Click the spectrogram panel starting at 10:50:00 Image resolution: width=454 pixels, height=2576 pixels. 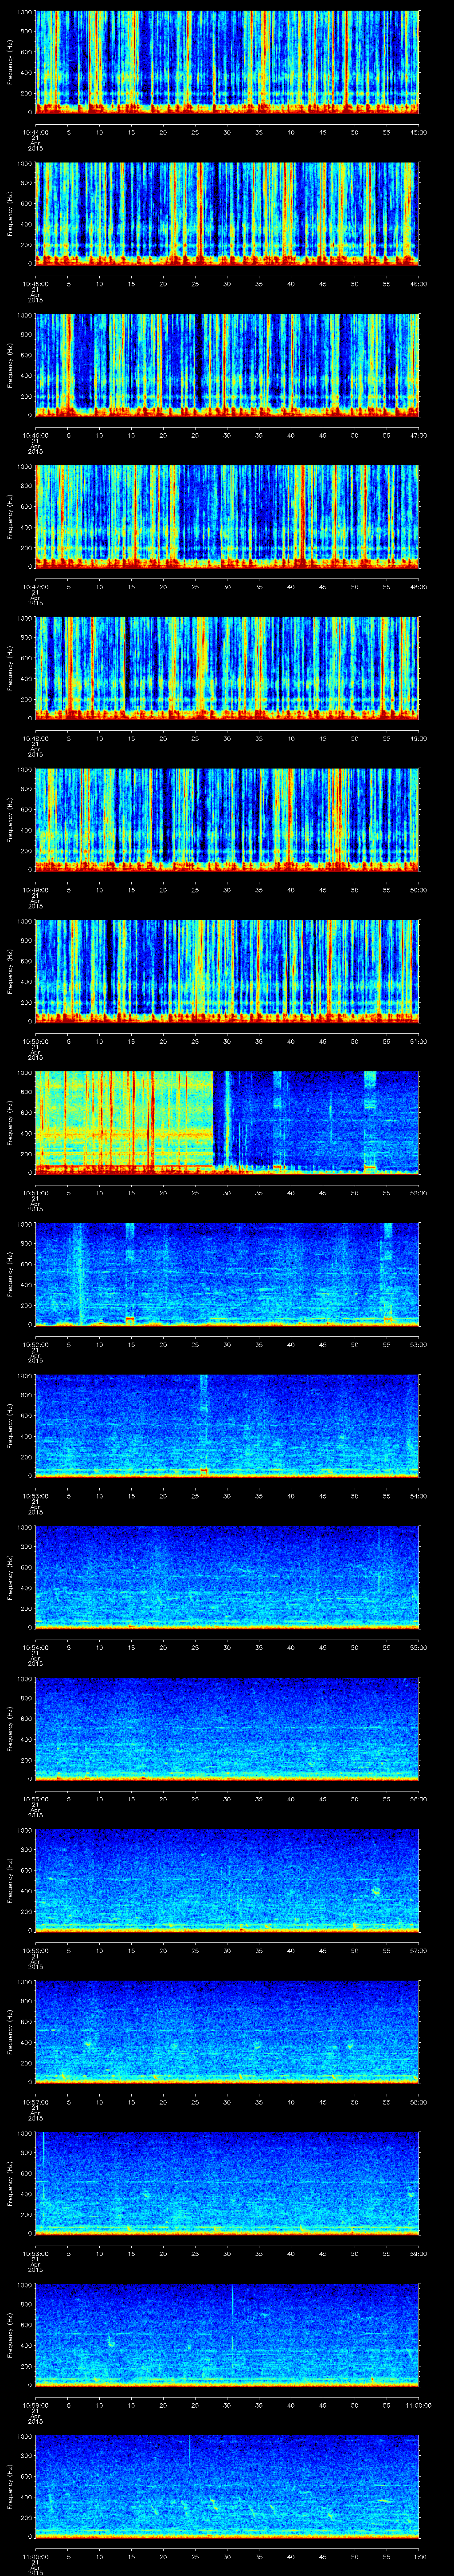click(x=227, y=971)
